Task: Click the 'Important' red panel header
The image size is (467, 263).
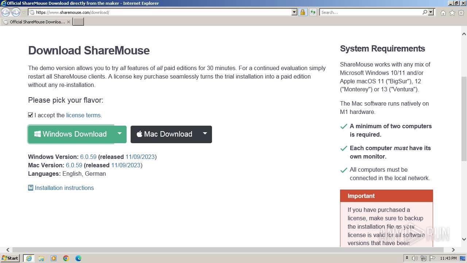Action: tap(386, 196)
